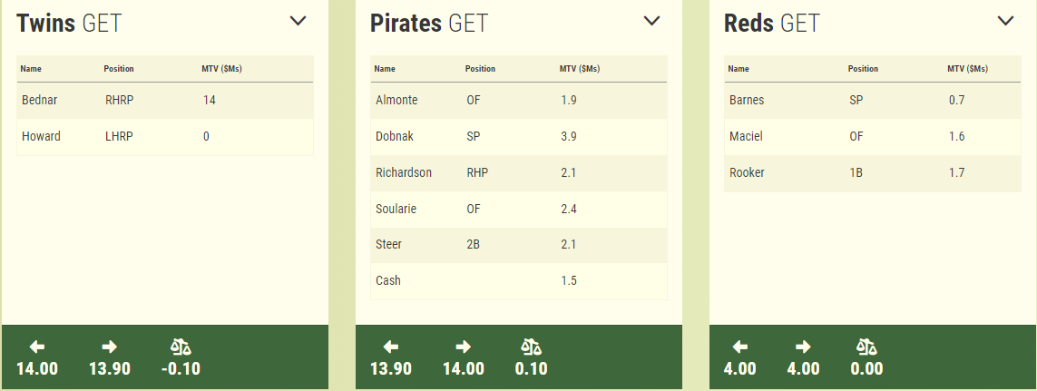The height and width of the screenshot is (391, 1037).
Task: Click the Howard player name
Action: 41,136
